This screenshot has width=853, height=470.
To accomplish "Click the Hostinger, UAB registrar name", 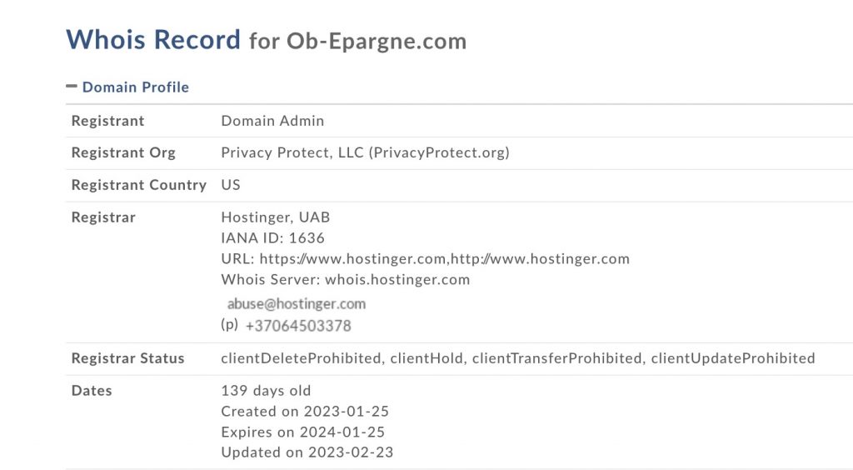I will point(275,217).
